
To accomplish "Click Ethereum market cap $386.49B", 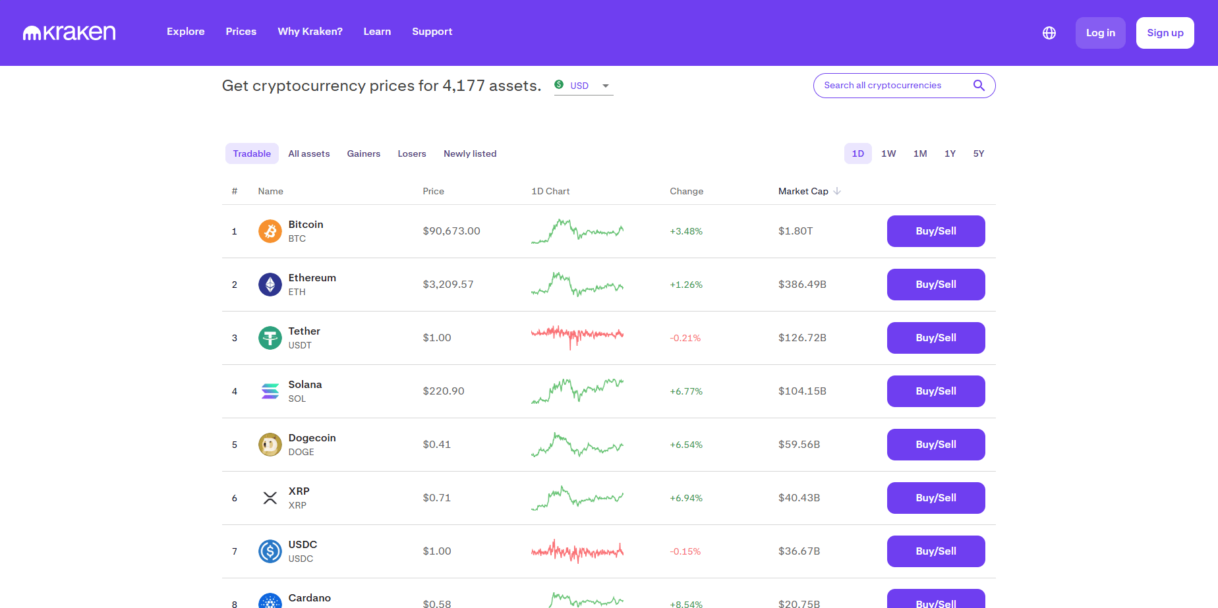I will [802, 285].
